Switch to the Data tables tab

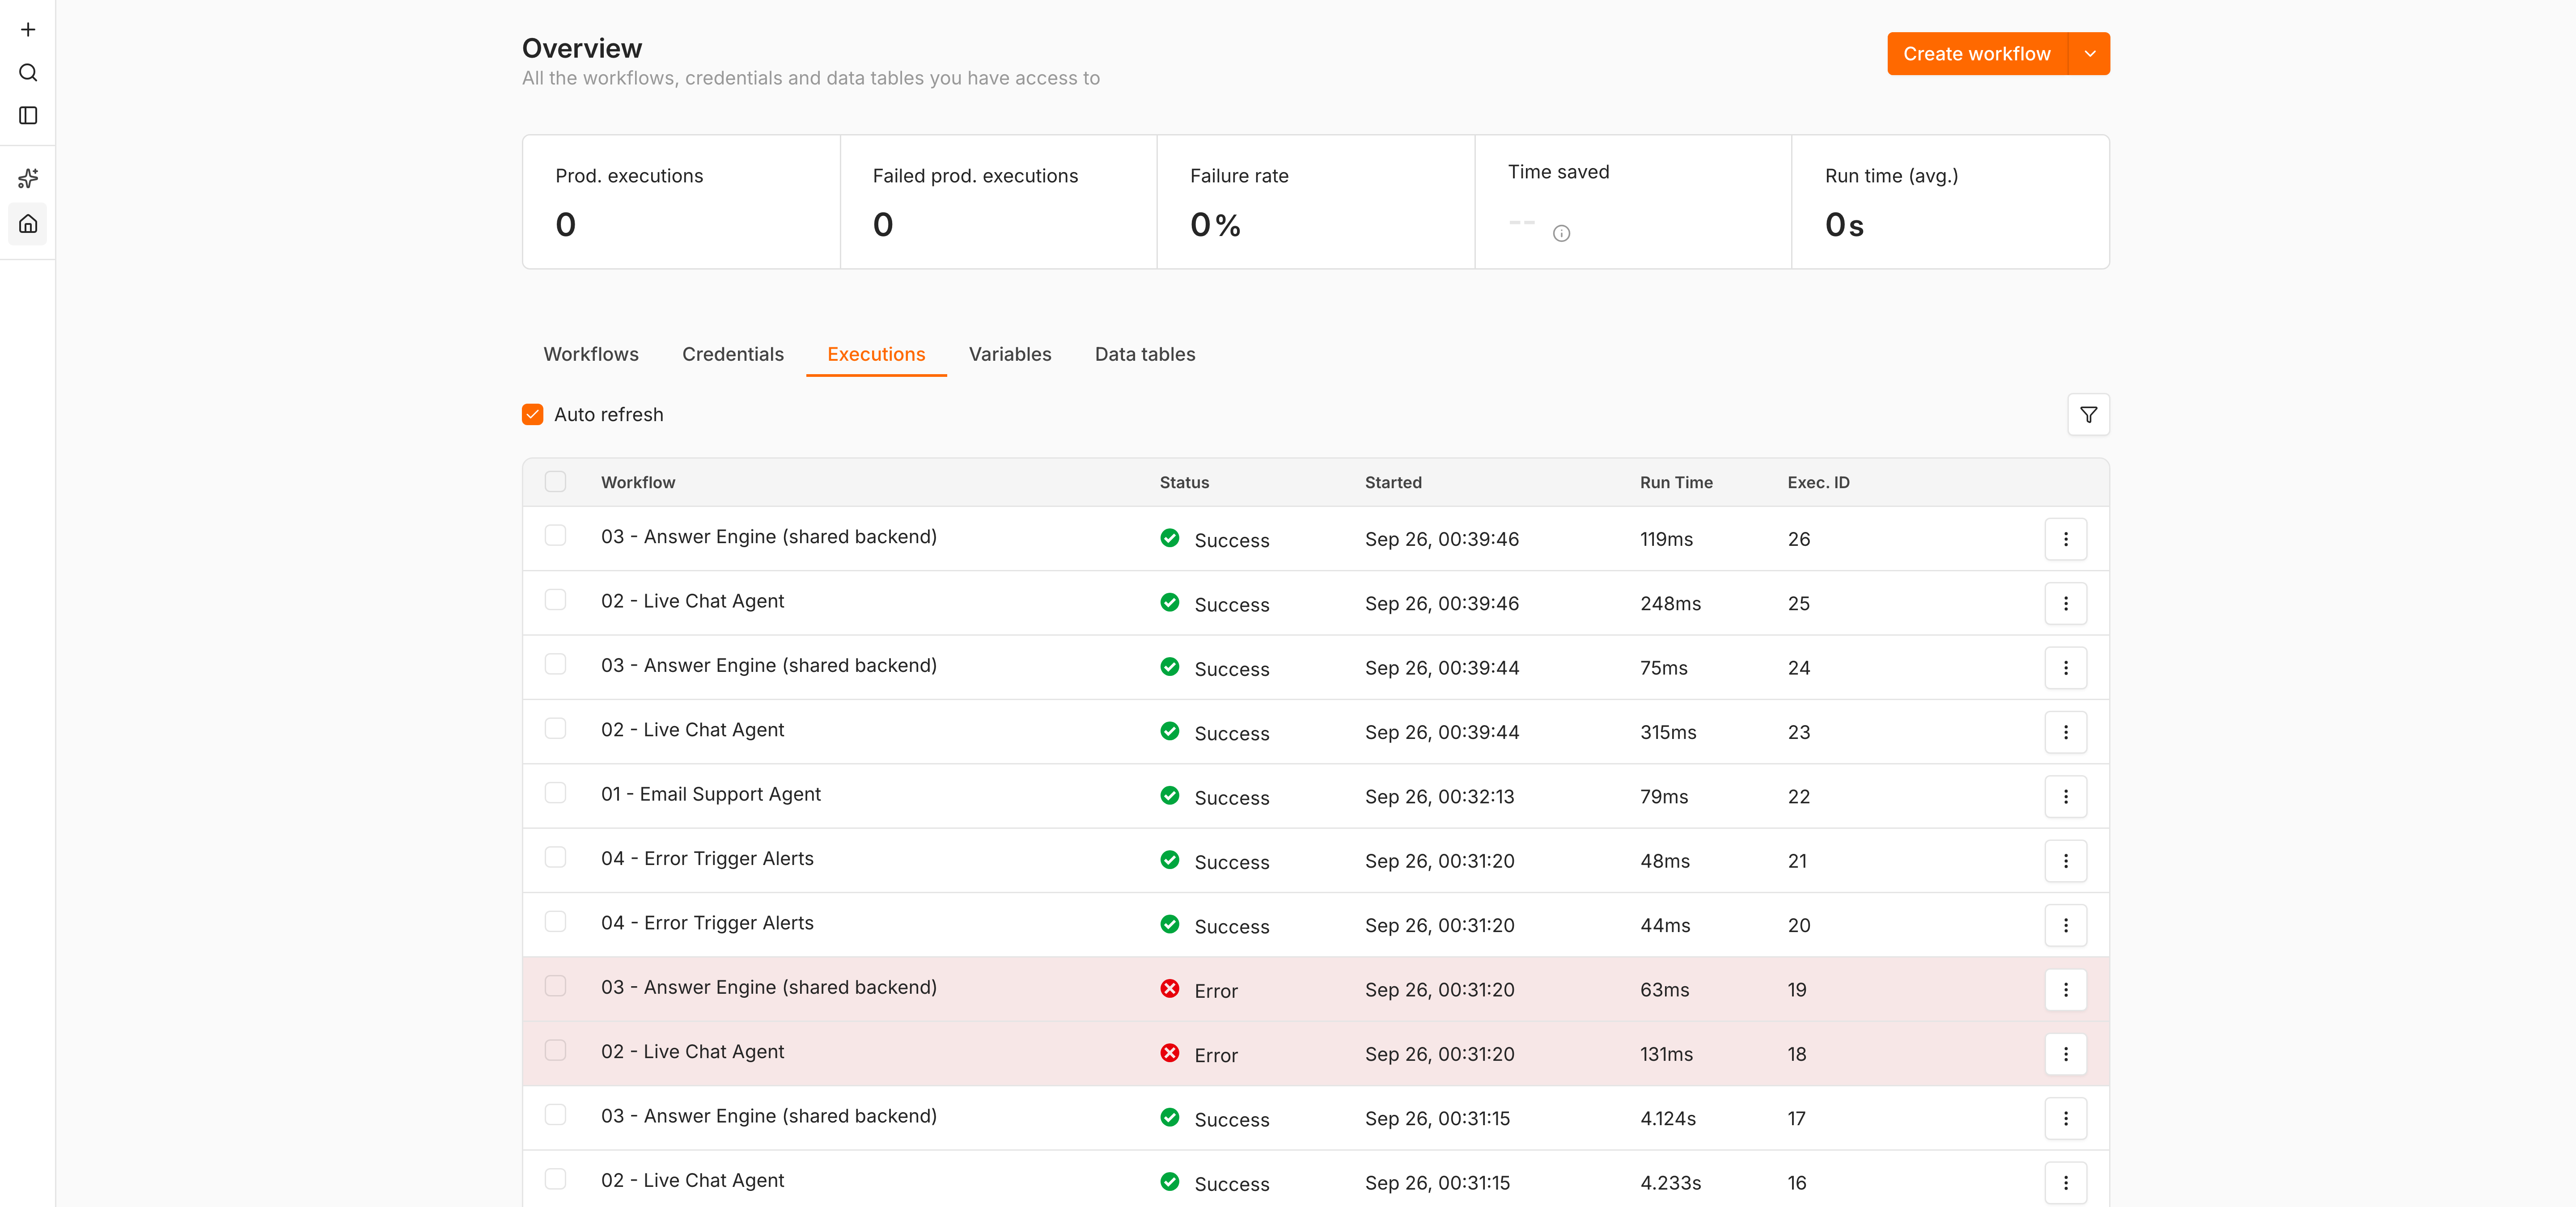[1144, 355]
